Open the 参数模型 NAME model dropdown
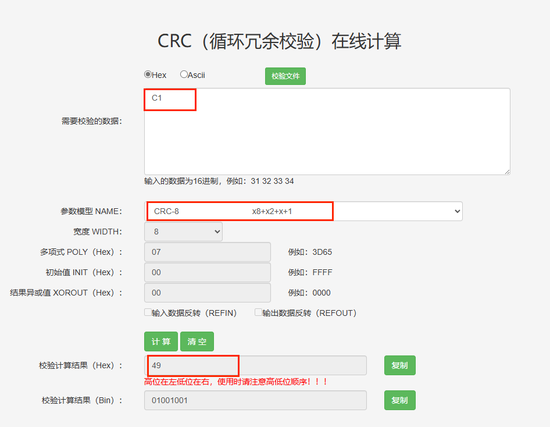 tap(303, 211)
